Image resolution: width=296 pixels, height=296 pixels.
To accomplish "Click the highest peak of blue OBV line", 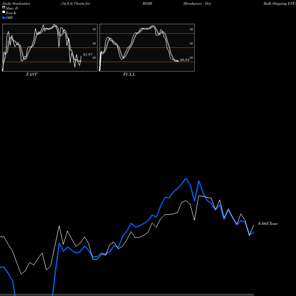I will click(x=186, y=179).
